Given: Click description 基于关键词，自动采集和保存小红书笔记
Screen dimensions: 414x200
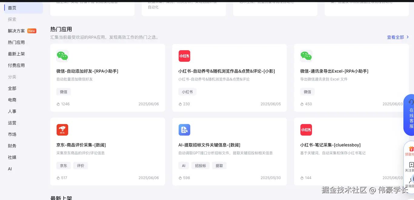Looking at the screenshot, I should click(333, 153).
